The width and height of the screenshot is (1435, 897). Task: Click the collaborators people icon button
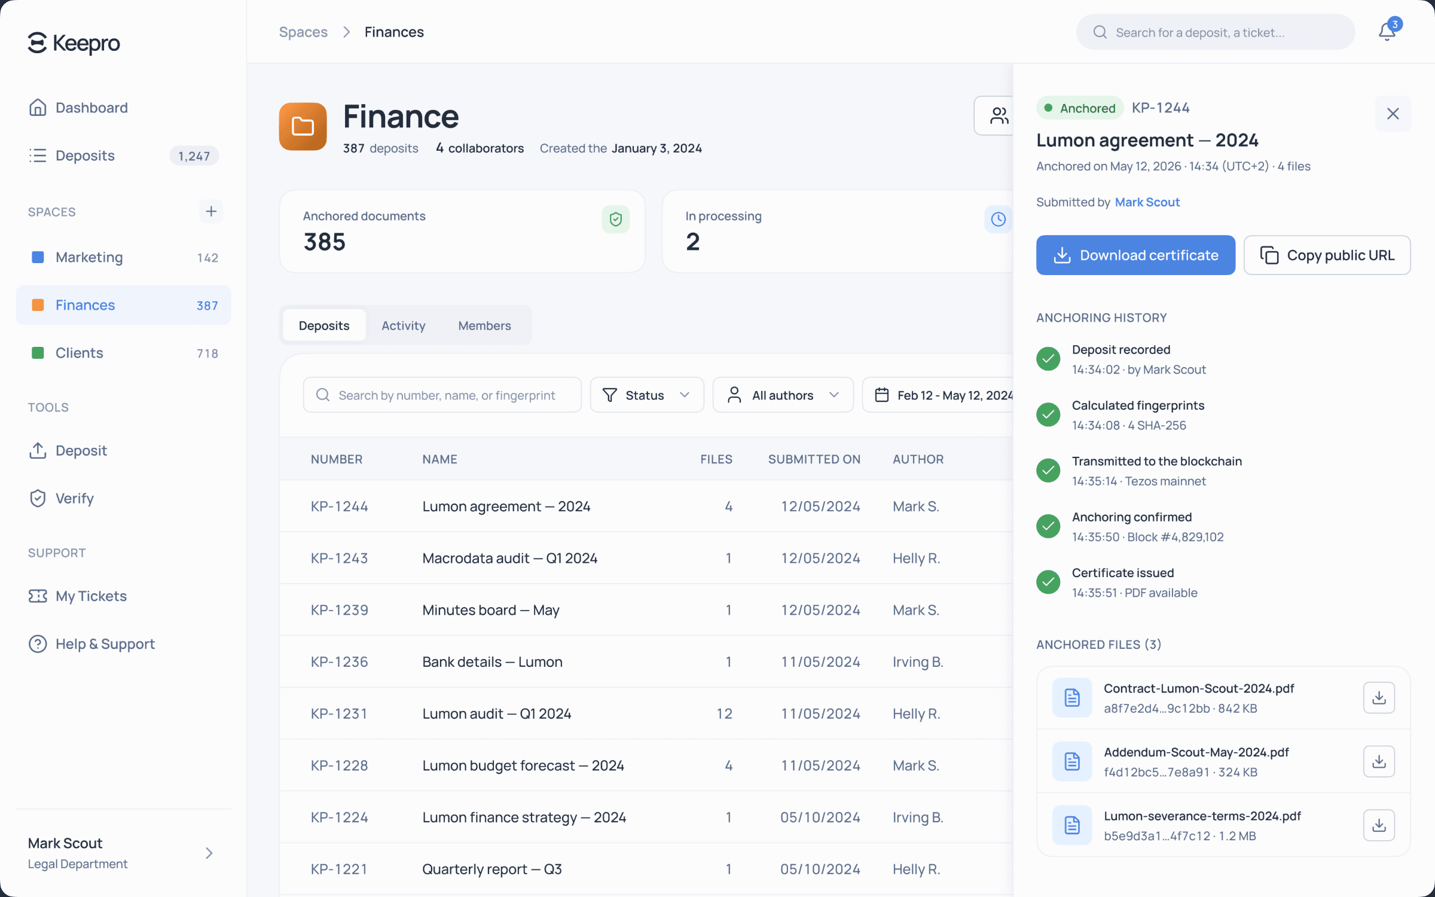tap(995, 115)
